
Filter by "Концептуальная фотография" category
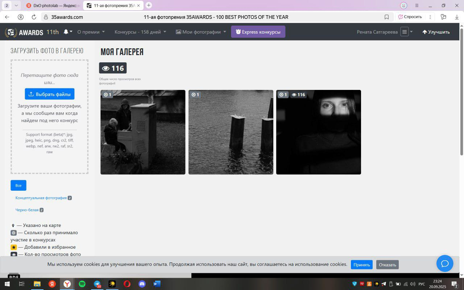tap(41, 198)
